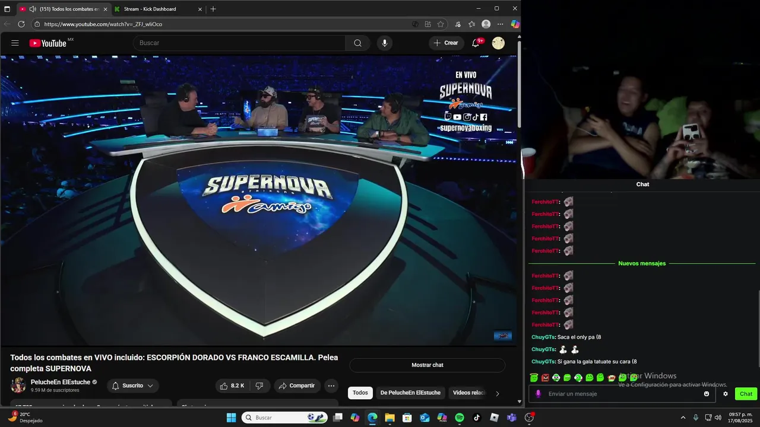760x427 pixels.
Task: Close the Kick Dashboard tab
Action: pos(200,9)
